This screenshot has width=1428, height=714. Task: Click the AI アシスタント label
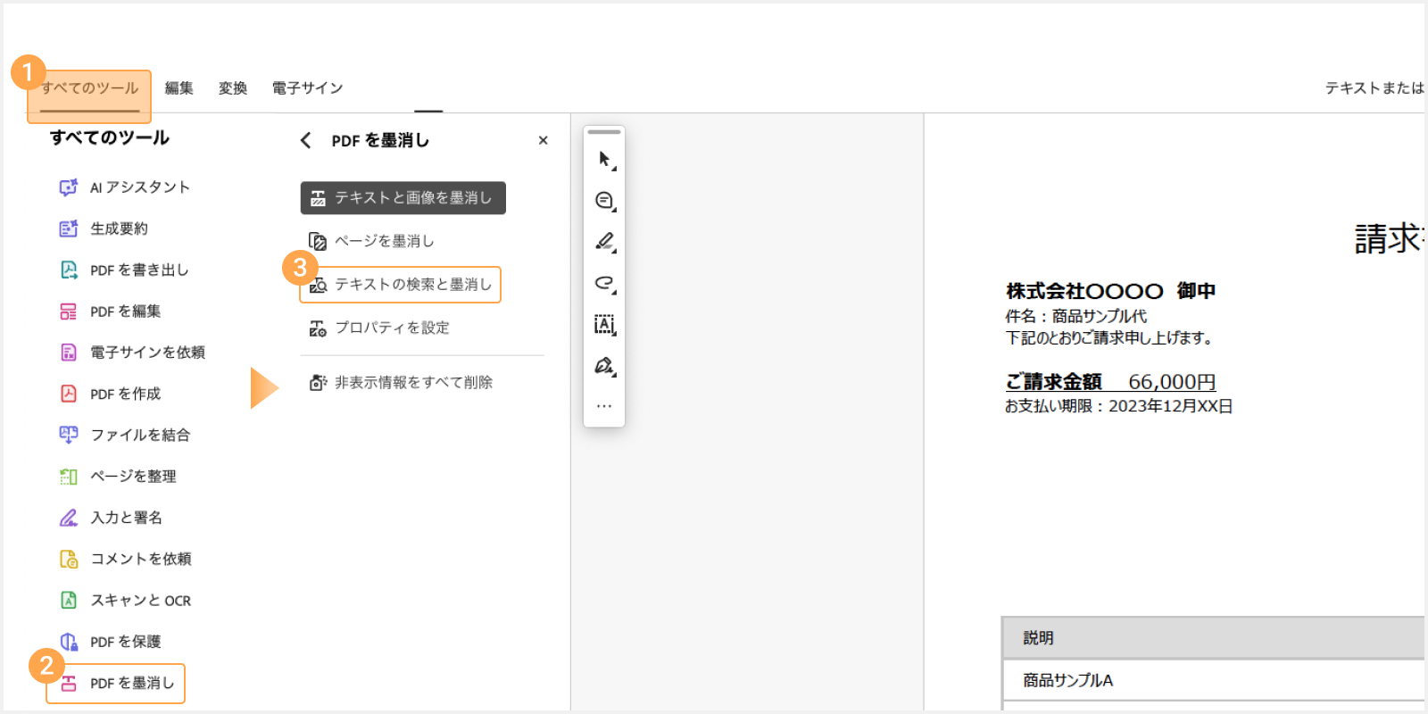pos(140,187)
